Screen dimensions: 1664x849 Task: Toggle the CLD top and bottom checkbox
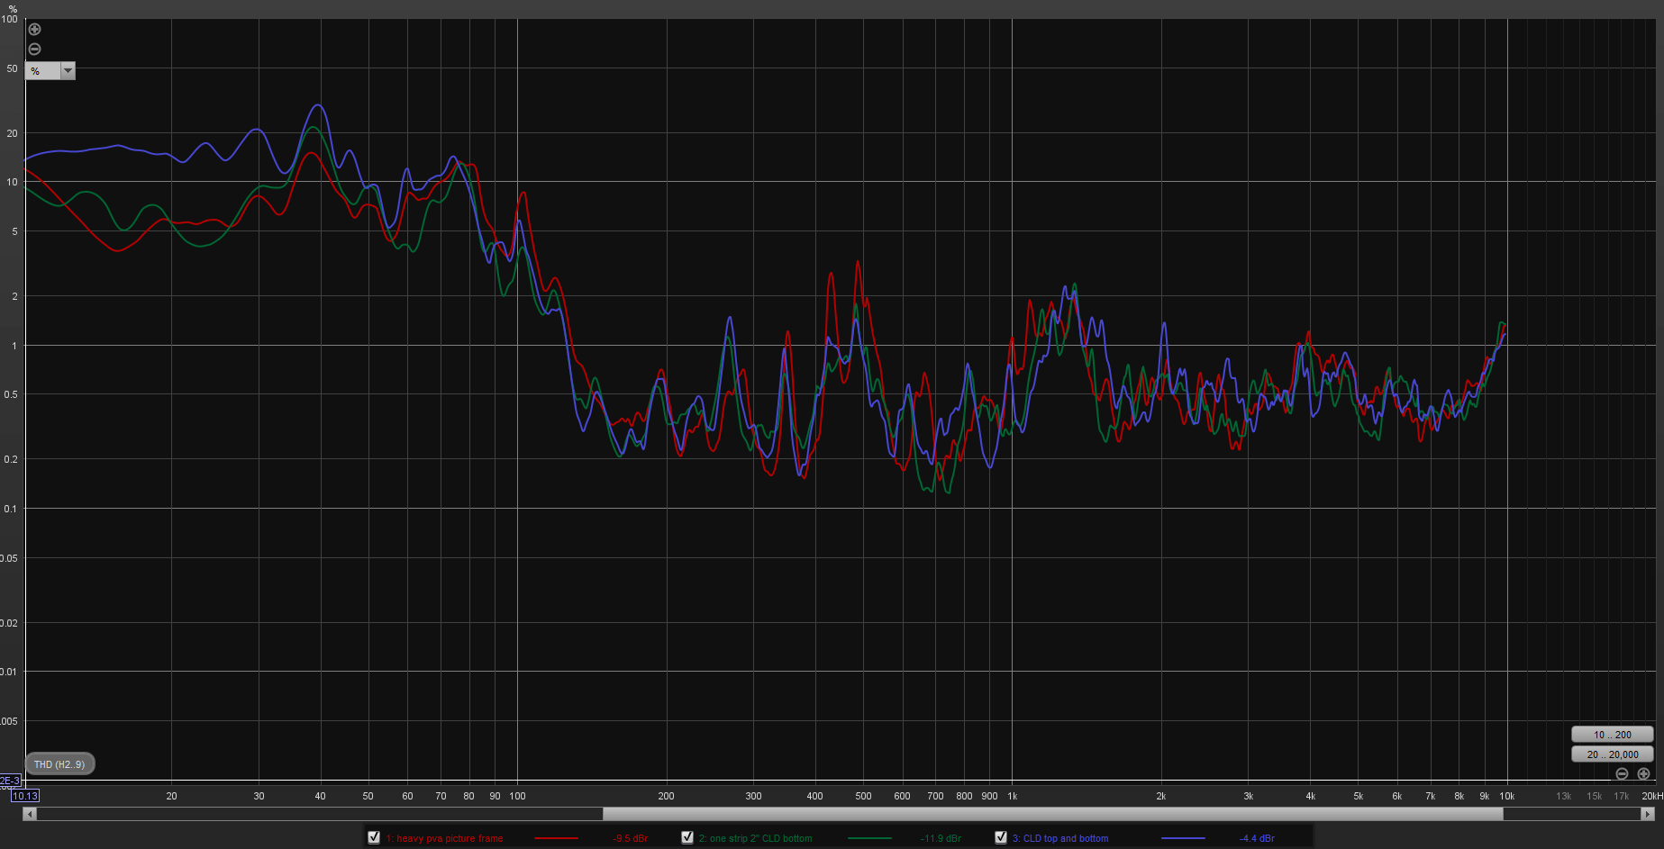pos(1001,837)
